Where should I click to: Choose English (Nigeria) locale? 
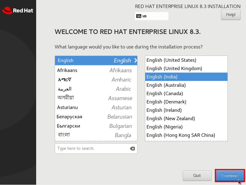tap(186, 127)
